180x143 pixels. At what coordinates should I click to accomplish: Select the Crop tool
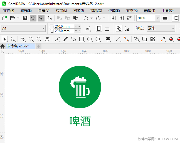coord(23,39)
